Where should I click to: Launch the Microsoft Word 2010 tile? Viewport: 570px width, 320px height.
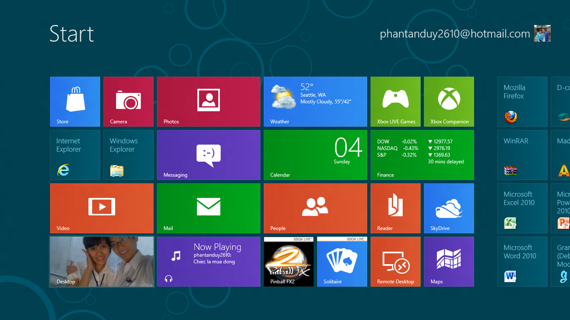522,262
